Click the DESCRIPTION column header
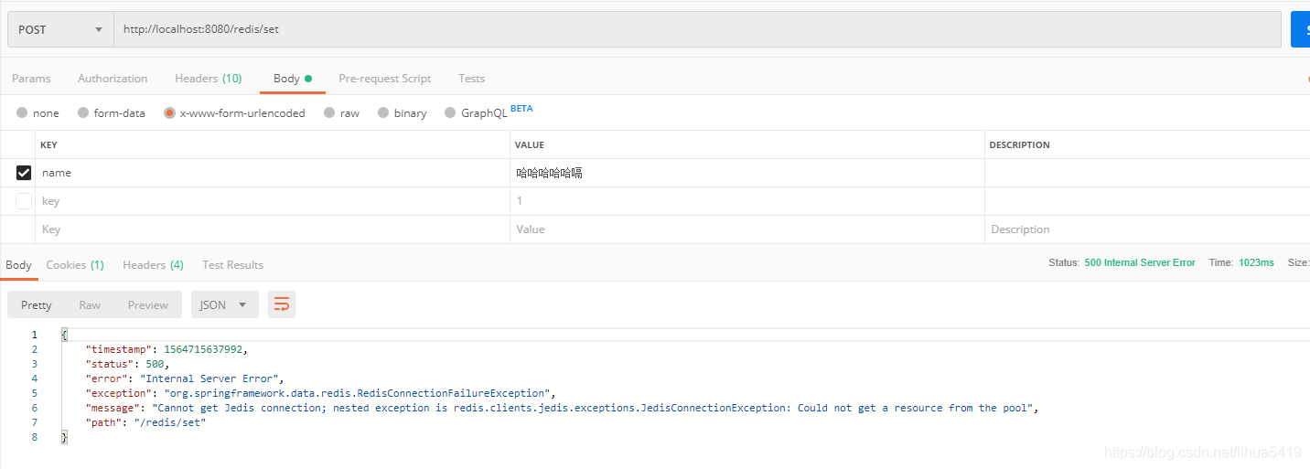 point(1020,145)
